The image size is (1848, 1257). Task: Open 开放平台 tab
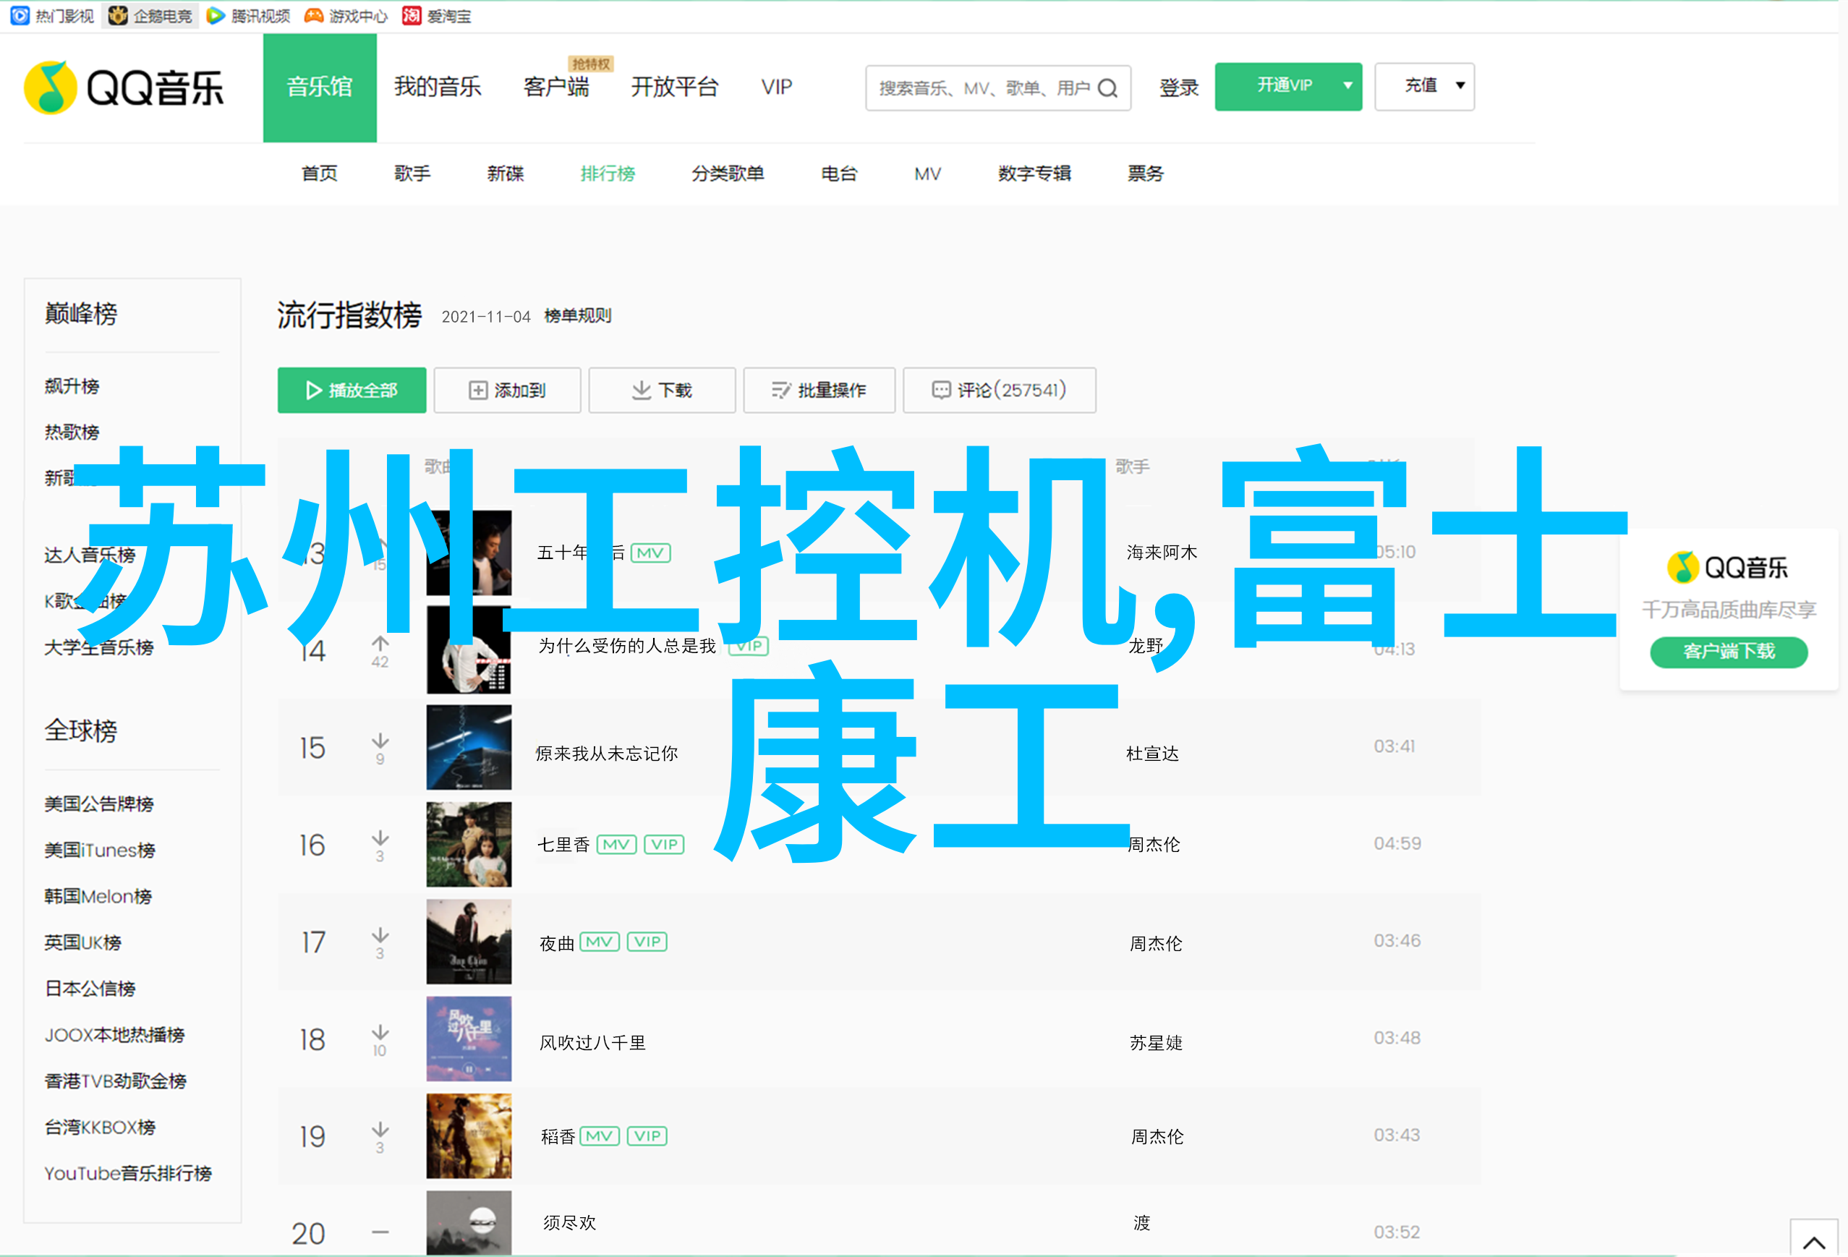click(674, 87)
